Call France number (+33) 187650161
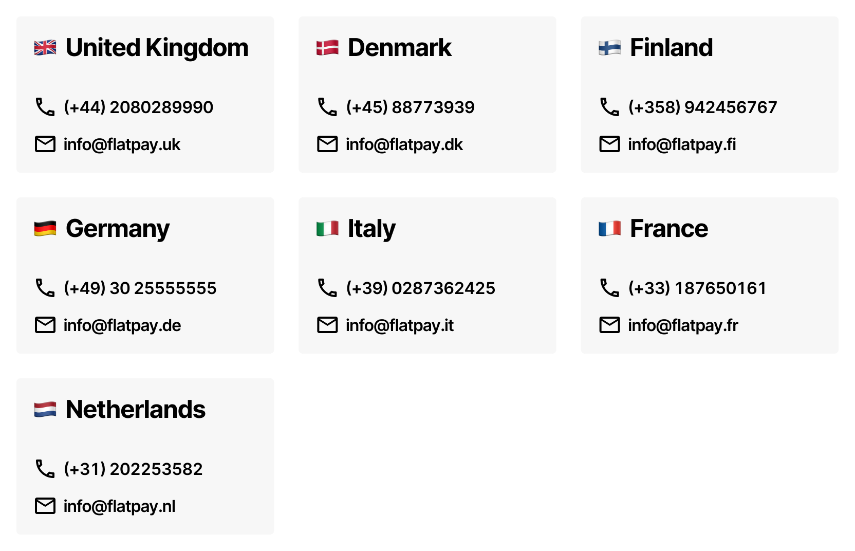The image size is (855, 551). click(697, 288)
